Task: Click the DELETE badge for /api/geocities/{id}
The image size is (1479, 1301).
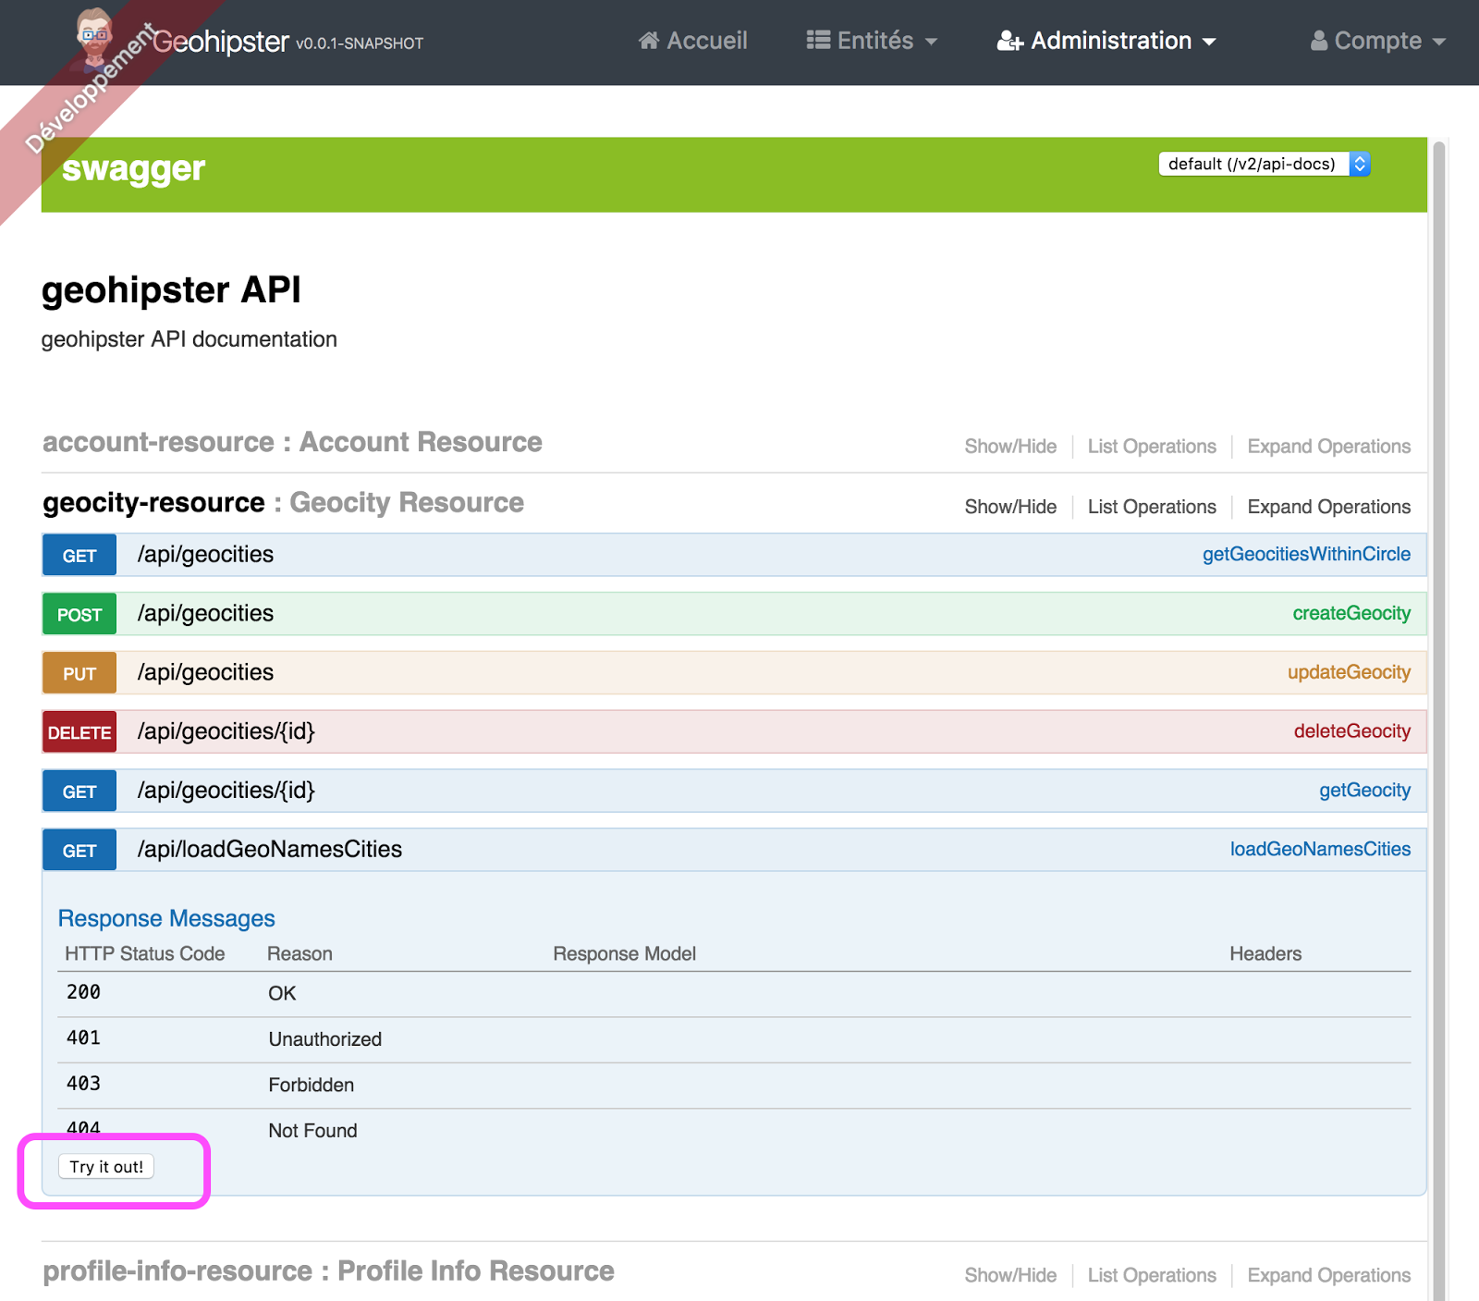Action: pyautogui.click(x=79, y=733)
